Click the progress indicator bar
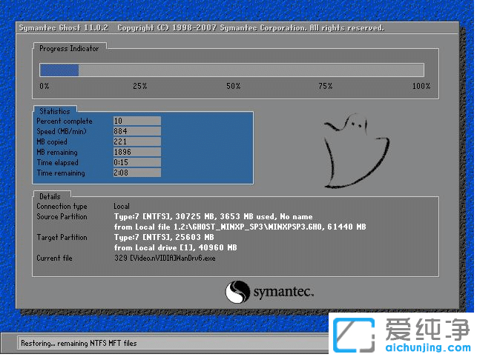The width and height of the screenshot is (477, 357). click(x=231, y=70)
